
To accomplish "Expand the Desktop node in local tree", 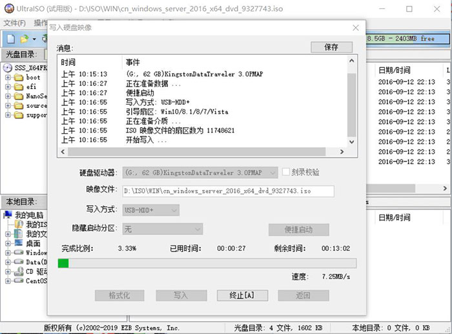I will point(8,243).
